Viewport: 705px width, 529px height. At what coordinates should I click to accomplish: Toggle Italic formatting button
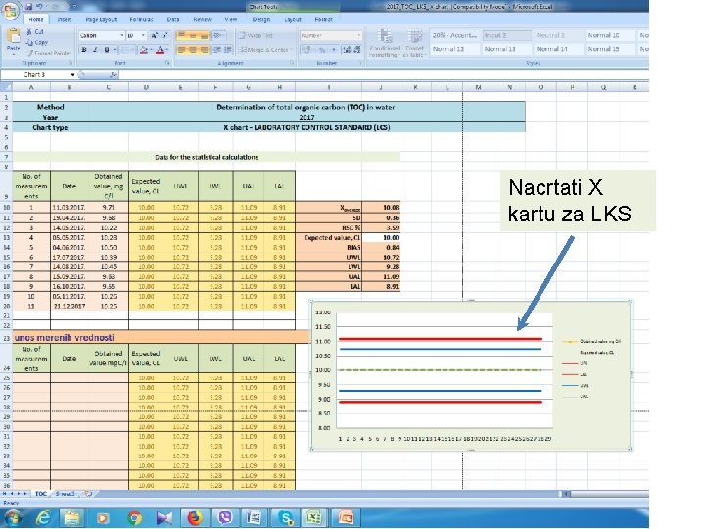point(95,50)
